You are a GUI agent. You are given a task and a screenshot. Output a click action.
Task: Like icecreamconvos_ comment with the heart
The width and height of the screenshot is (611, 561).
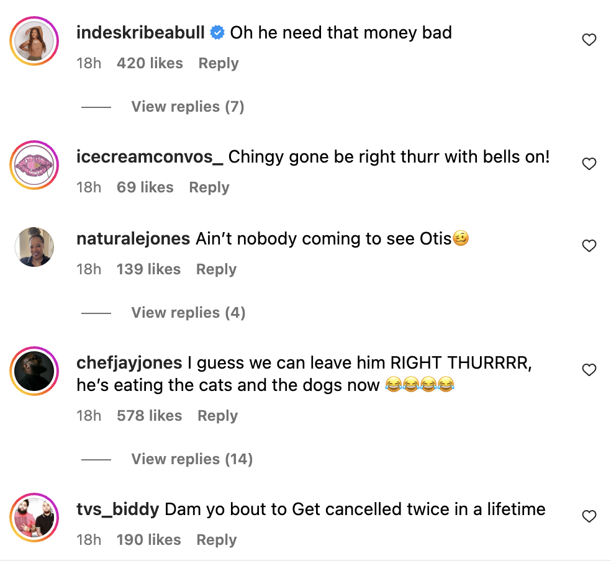coord(589,164)
